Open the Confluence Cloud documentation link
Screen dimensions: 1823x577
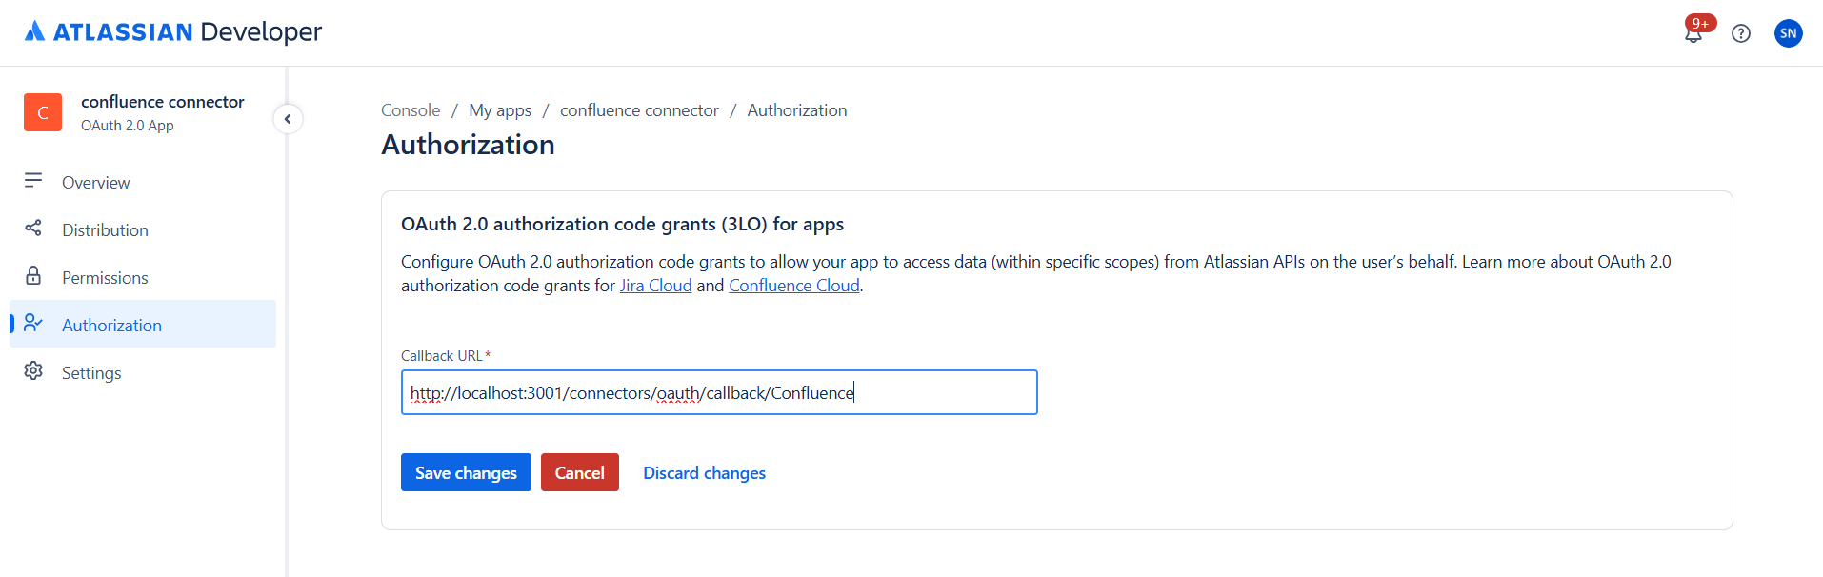coord(794,286)
